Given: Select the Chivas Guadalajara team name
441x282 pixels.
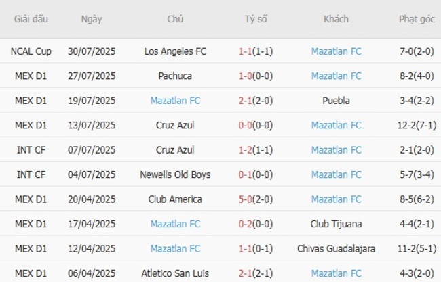Looking at the screenshot, I should pyautogui.click(x=337, y=249).
